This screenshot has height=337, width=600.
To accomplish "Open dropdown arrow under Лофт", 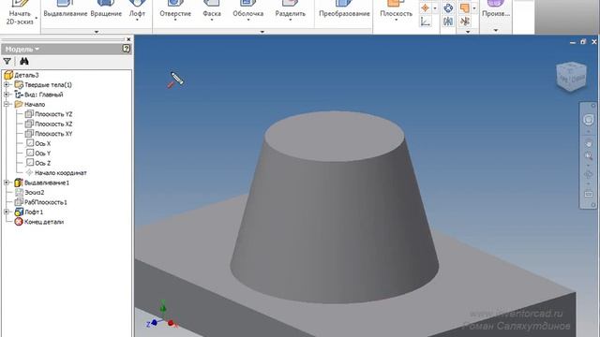I will tap(137, 20).
